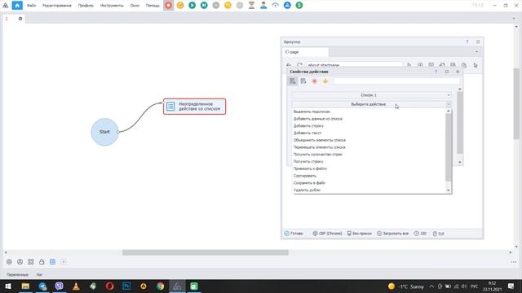Open the page tab in browser window
The width and height of the screenshot is (522, 293).
pos(305,52)
